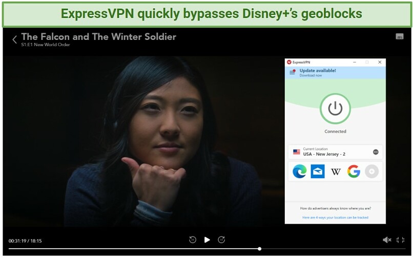Play the paused episode
This screenshot has height=258, width=413.
coord(207,240)
